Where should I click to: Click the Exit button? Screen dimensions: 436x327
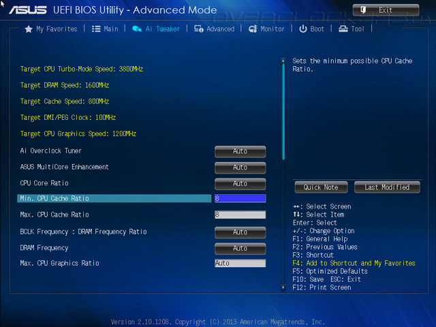386,10
